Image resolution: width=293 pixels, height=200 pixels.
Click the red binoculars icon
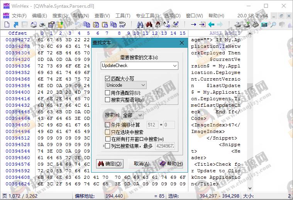point(149,24)
